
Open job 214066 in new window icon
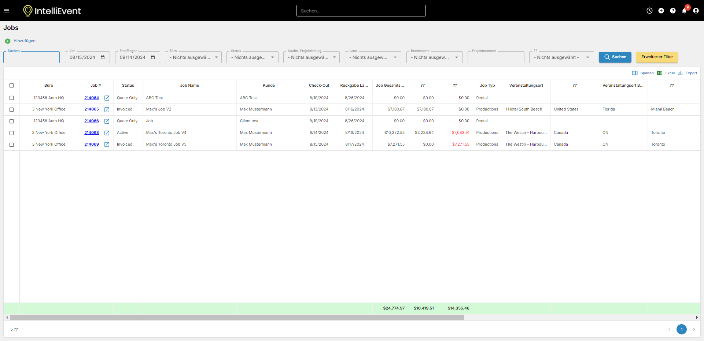pos(107,121)
